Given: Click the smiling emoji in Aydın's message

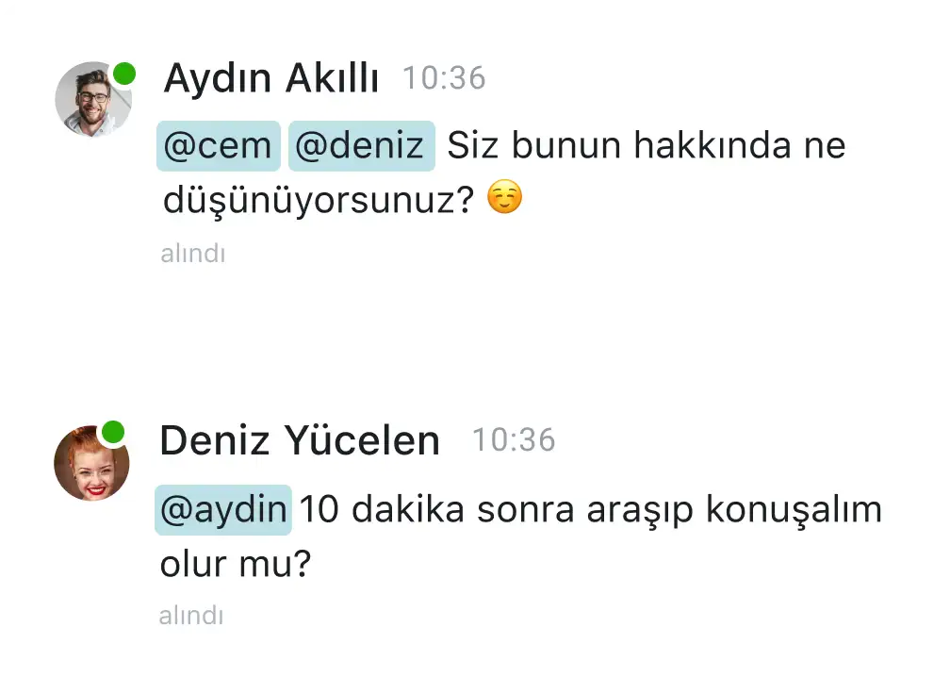Looking at the screenshot, I should [x=505, y=197].
